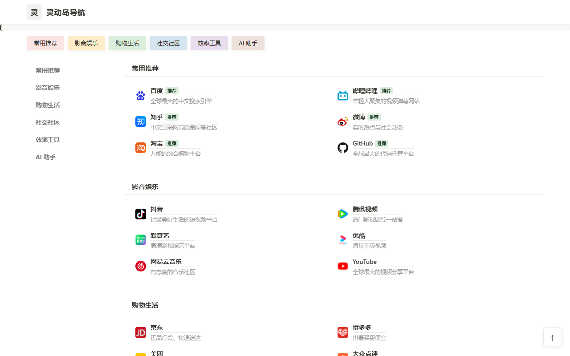This screenshot has height=356, width=570.
Task: Open the 京东 link title
Action: 157,328
